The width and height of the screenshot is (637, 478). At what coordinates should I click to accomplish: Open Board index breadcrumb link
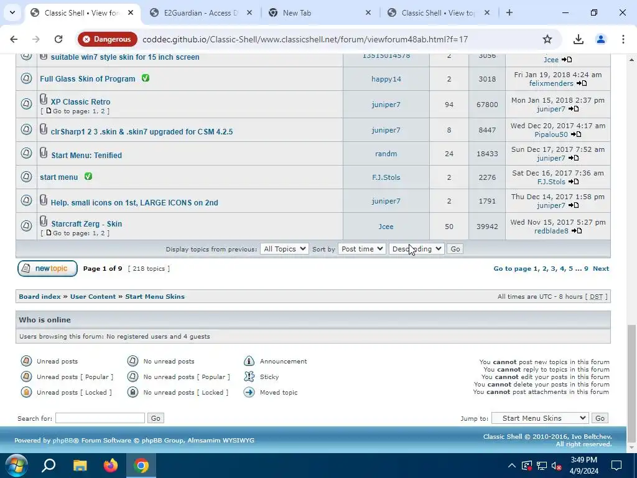(x=40, y=296)
